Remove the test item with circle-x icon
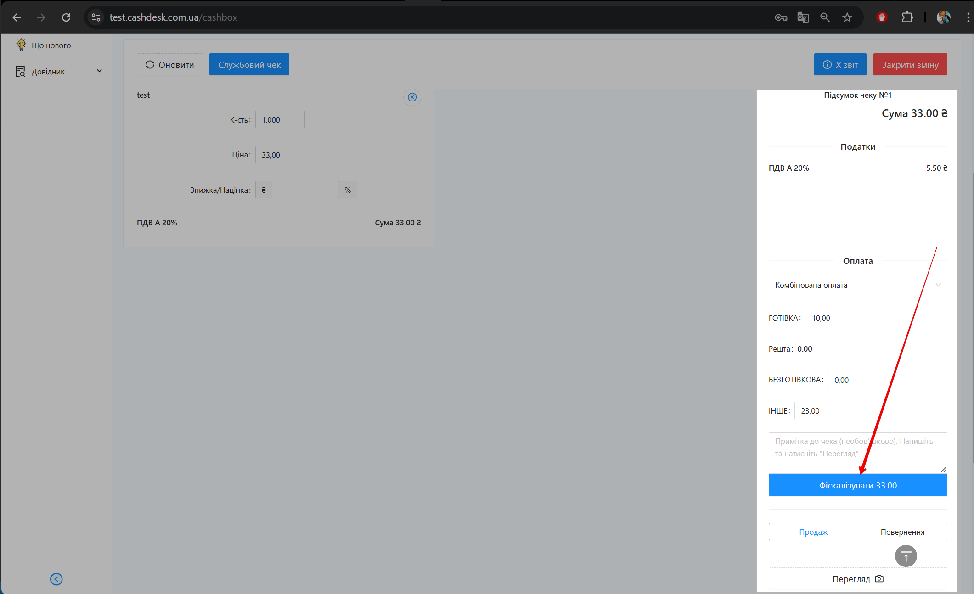 click(412, 97)
